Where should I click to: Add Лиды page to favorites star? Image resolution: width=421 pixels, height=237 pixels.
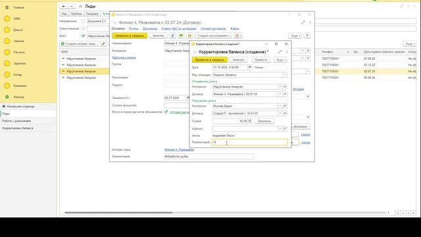tap(80, 6)
